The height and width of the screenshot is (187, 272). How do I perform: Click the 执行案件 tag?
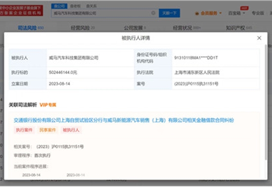(24, 130)
